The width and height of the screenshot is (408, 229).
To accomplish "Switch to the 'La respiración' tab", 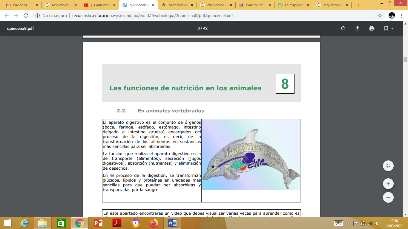I will [294, 5].
